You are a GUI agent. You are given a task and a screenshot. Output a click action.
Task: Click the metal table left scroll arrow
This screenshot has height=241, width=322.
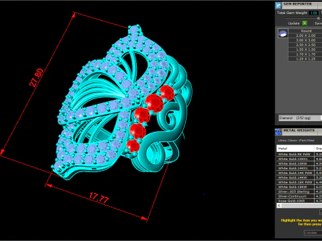coord(279,206)
